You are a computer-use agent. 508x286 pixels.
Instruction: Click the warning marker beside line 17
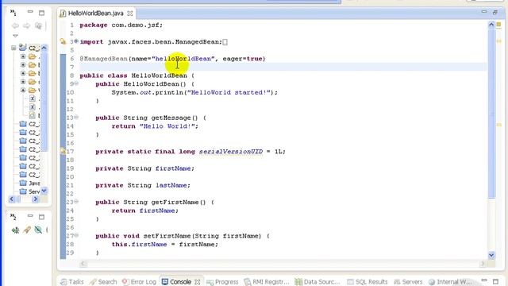point(63,151)
